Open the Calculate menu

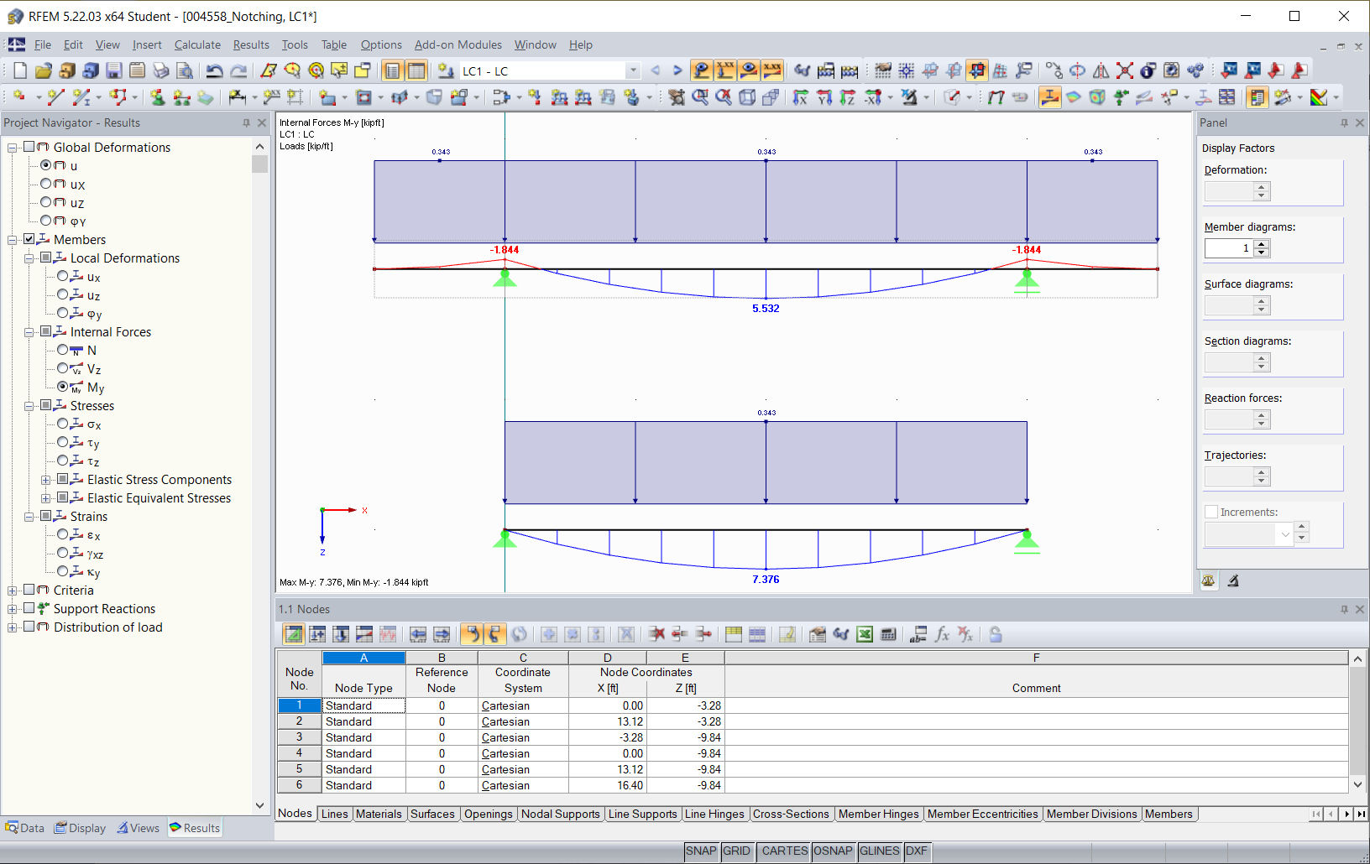196,44
